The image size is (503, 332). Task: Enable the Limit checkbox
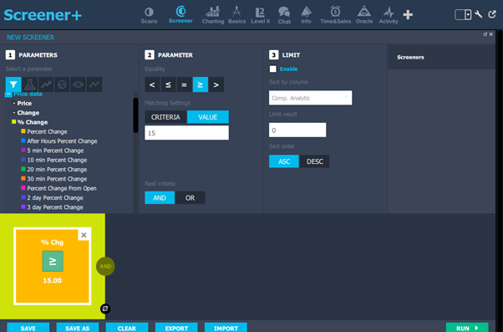pos(273,69)
